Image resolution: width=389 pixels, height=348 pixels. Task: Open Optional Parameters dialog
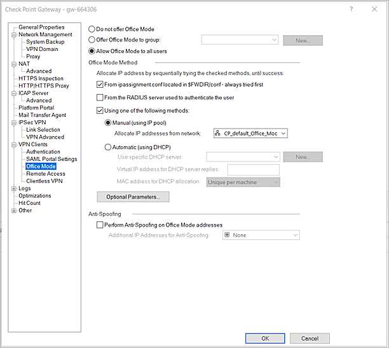tap(133, 197)
